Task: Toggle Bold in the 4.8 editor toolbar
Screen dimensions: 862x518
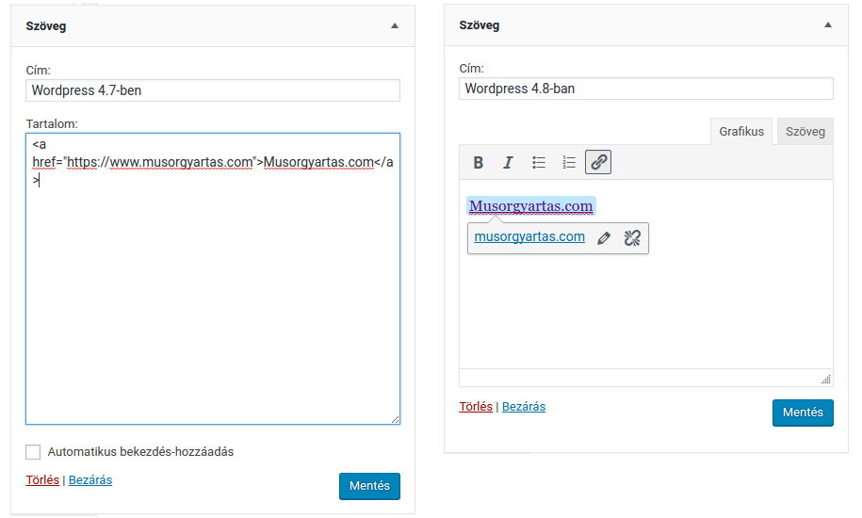Action: pyautogui.click(x=479, y=163)
